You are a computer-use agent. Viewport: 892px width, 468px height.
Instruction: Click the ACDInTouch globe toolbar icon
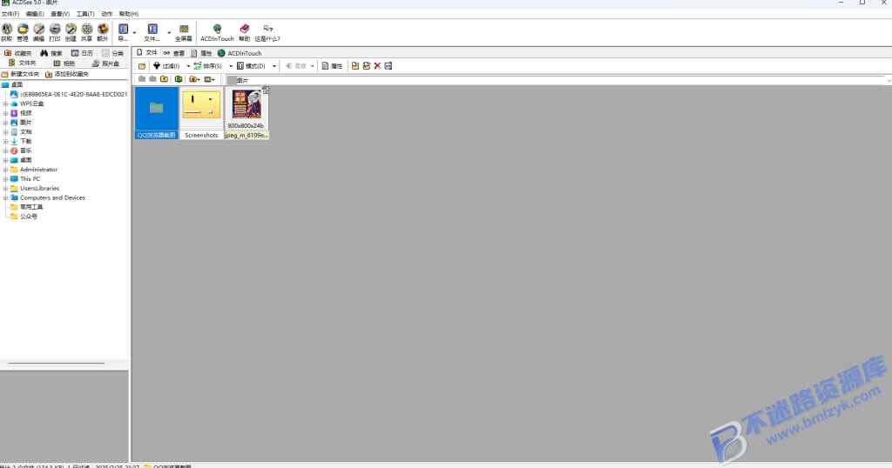pyautogui.click(x=217, y=32)
